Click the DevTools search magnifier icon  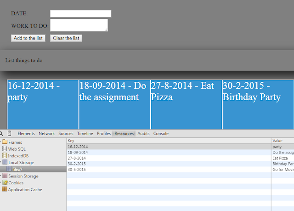coord(1,133)
